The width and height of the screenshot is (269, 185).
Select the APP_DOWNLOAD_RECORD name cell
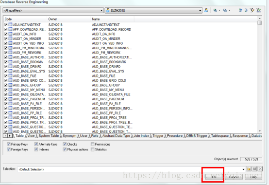[x=112, y=29]
